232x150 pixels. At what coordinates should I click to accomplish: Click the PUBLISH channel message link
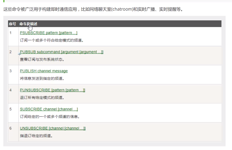[44, 71]
